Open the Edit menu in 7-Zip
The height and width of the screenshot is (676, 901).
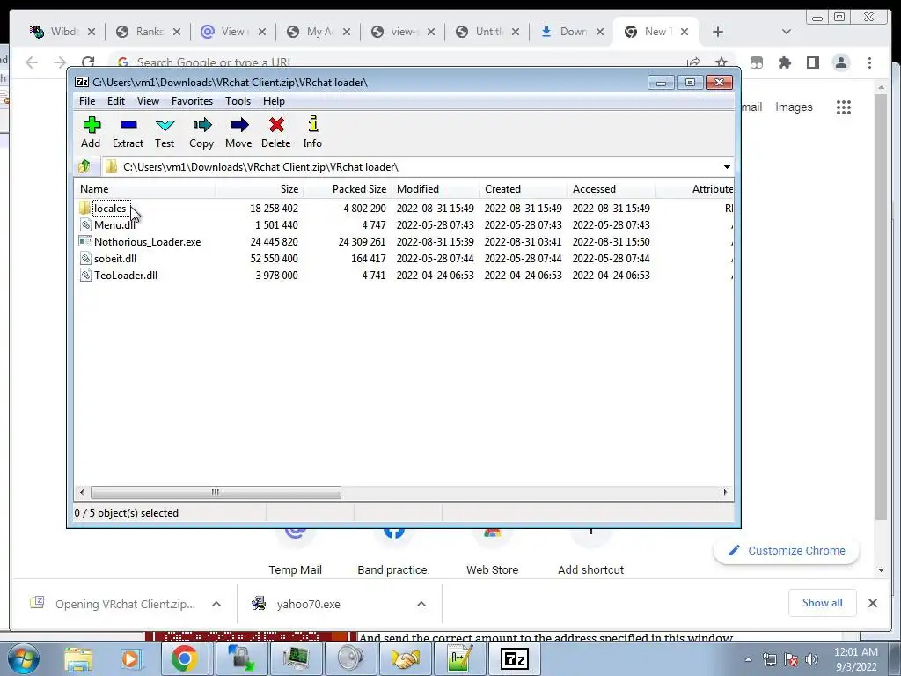point(116,100)
